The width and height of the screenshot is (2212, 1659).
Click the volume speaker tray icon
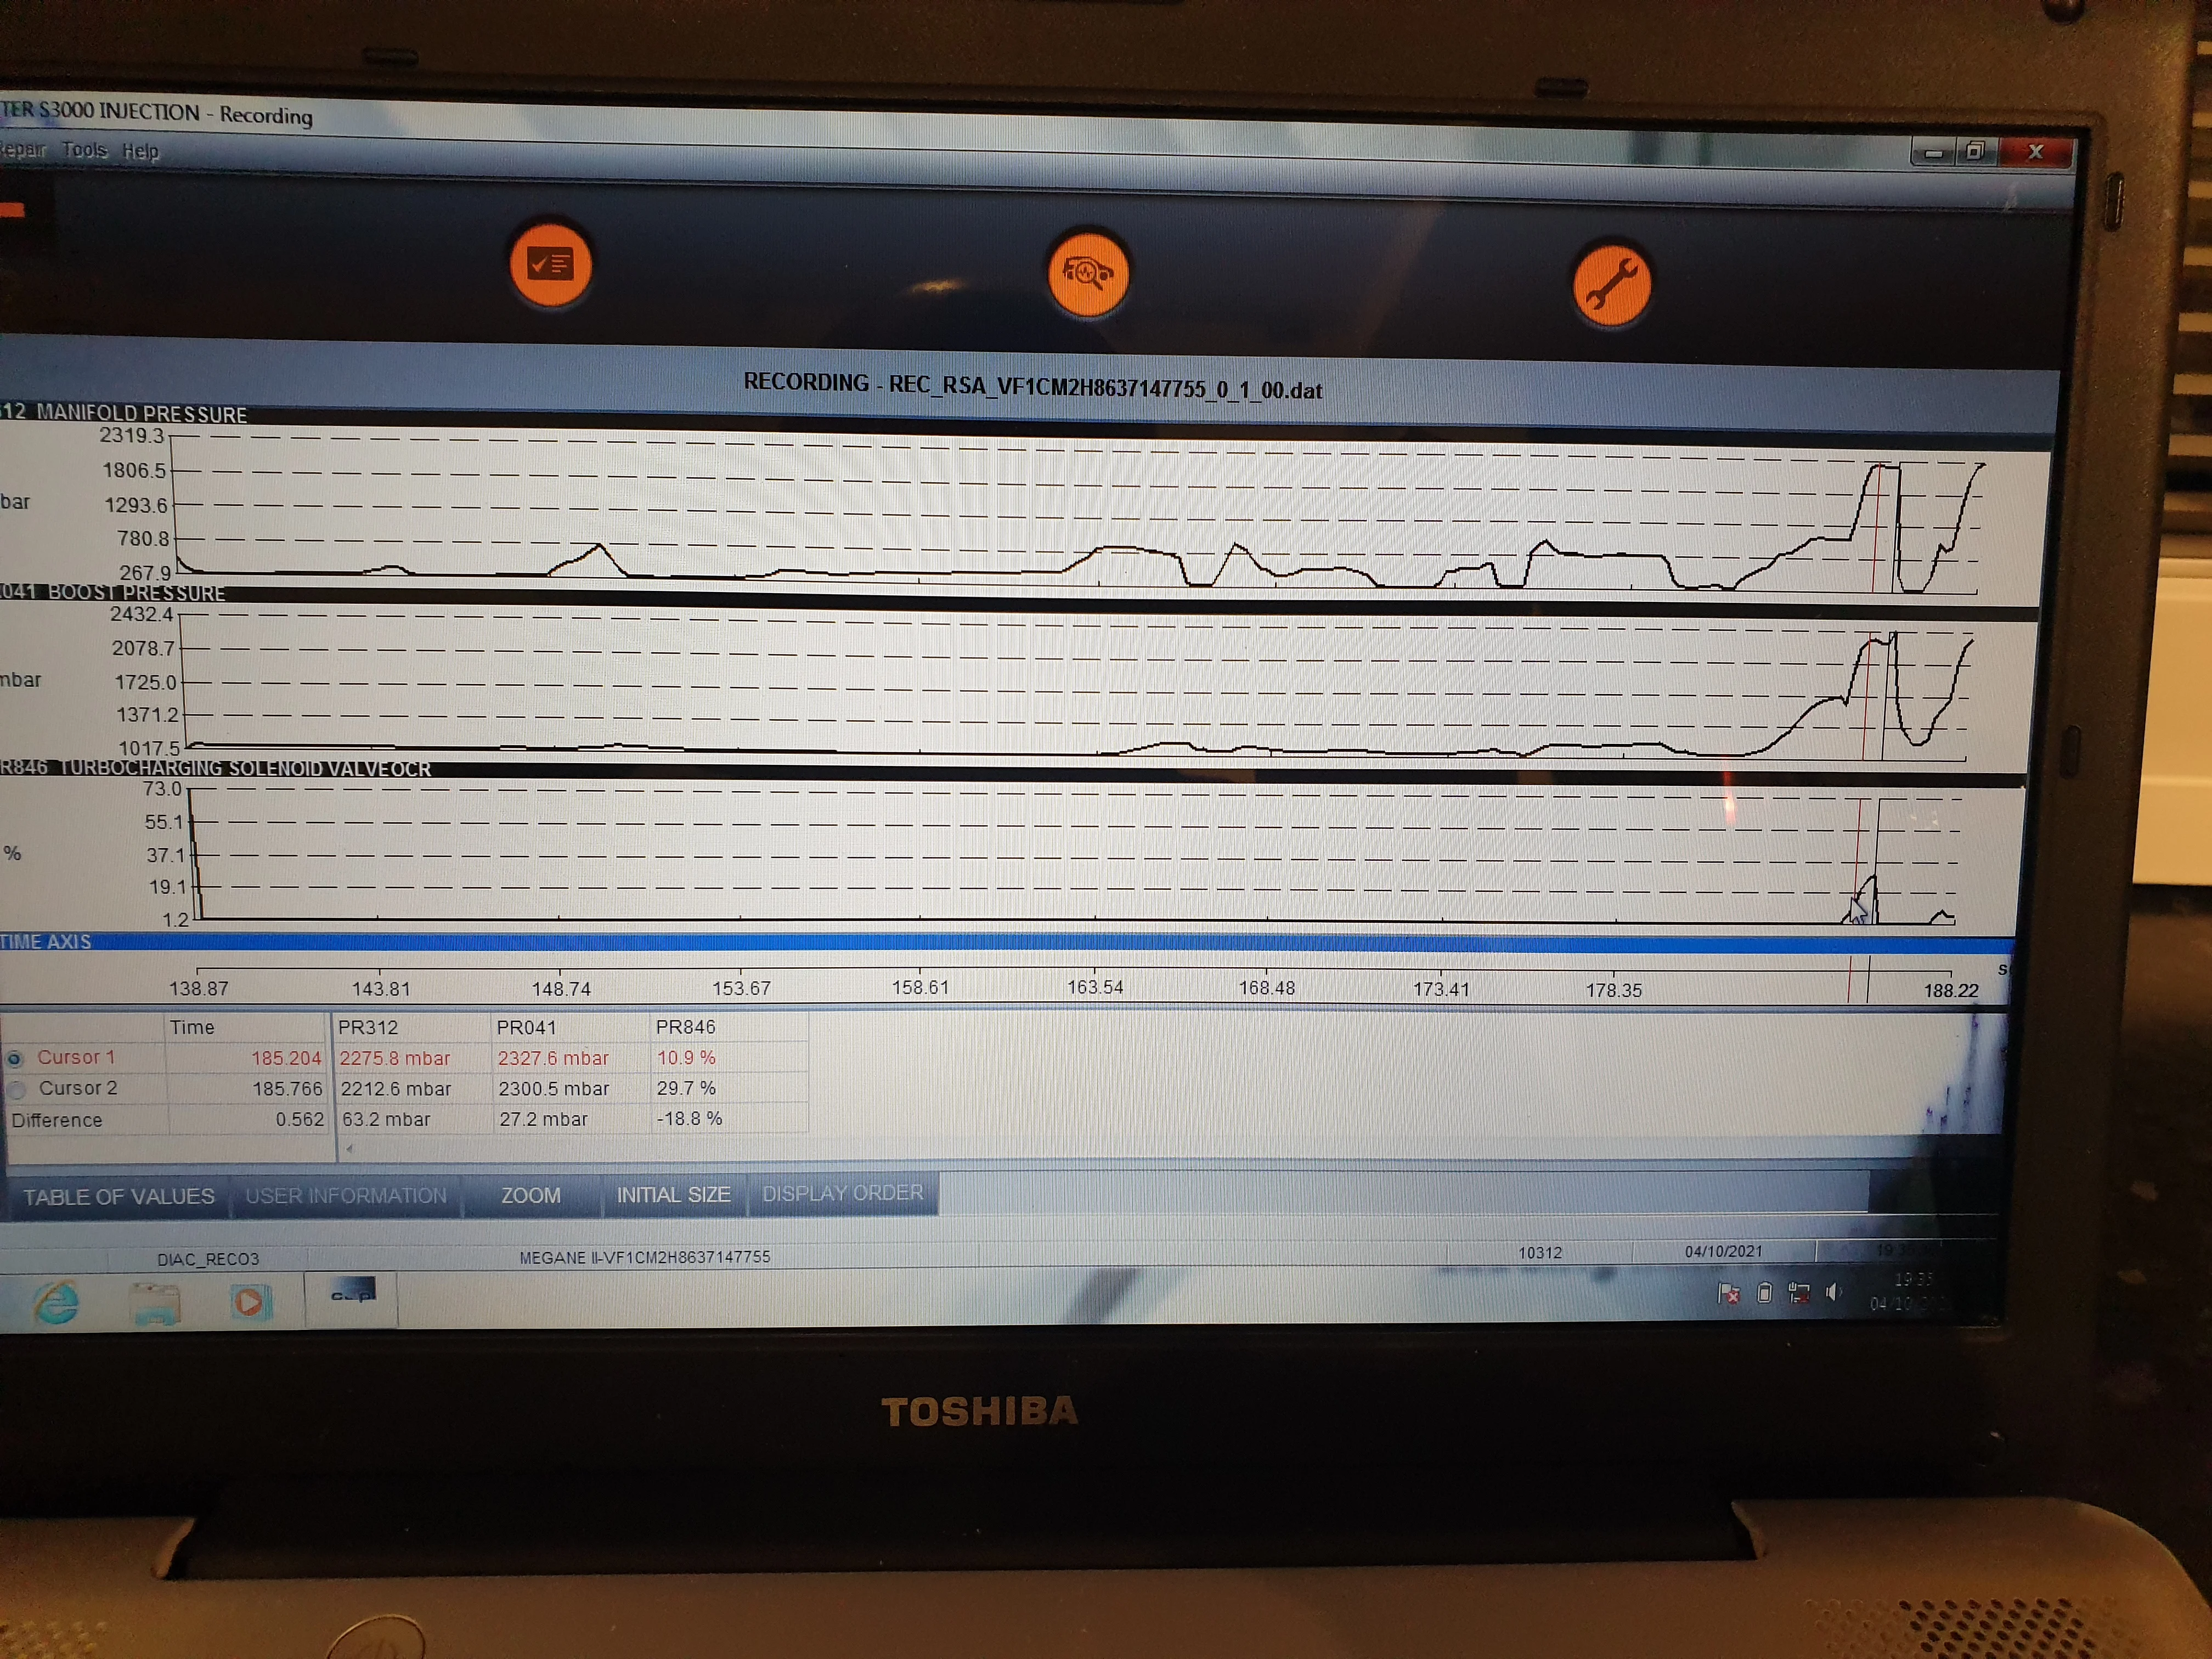(x=1833, y=1292)
